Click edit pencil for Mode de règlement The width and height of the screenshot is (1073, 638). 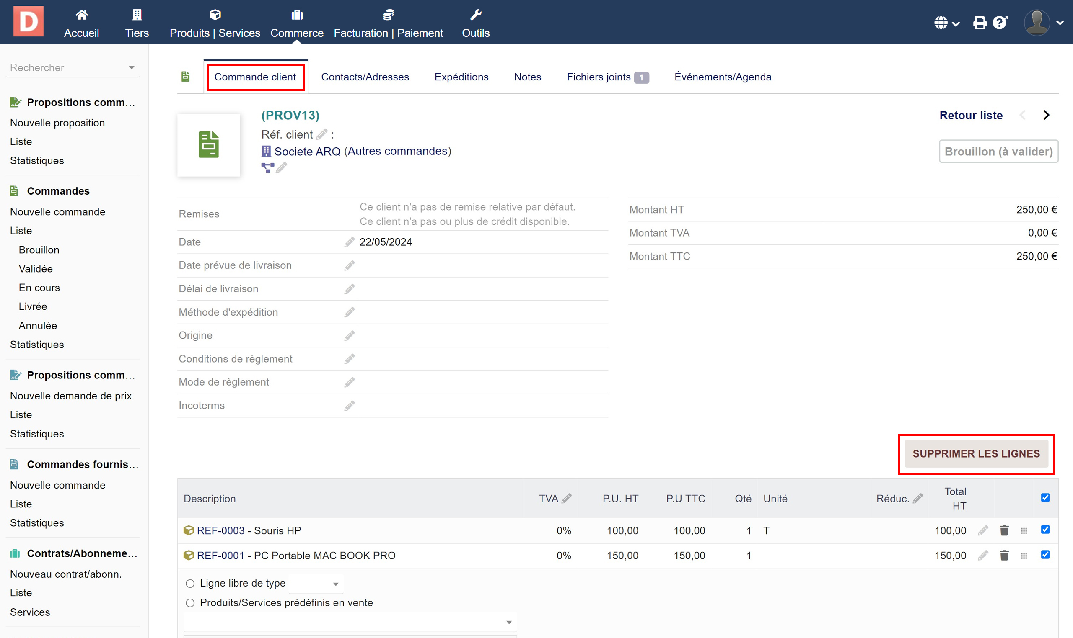(x=349, y=382)
